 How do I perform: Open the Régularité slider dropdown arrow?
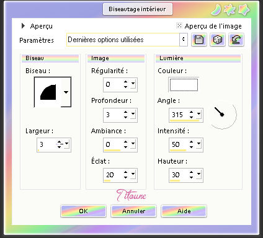133,84
